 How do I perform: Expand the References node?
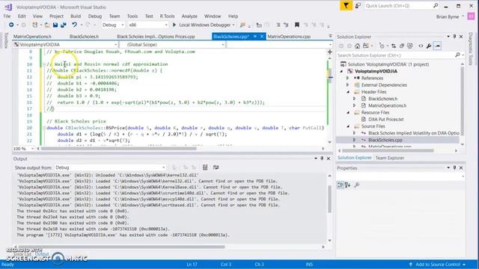pos(347,78)
